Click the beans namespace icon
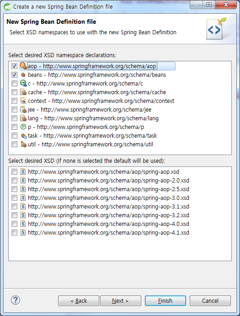The width and height of the screenshot is (240, 316). pyautogui.click(x=23, y=75)
